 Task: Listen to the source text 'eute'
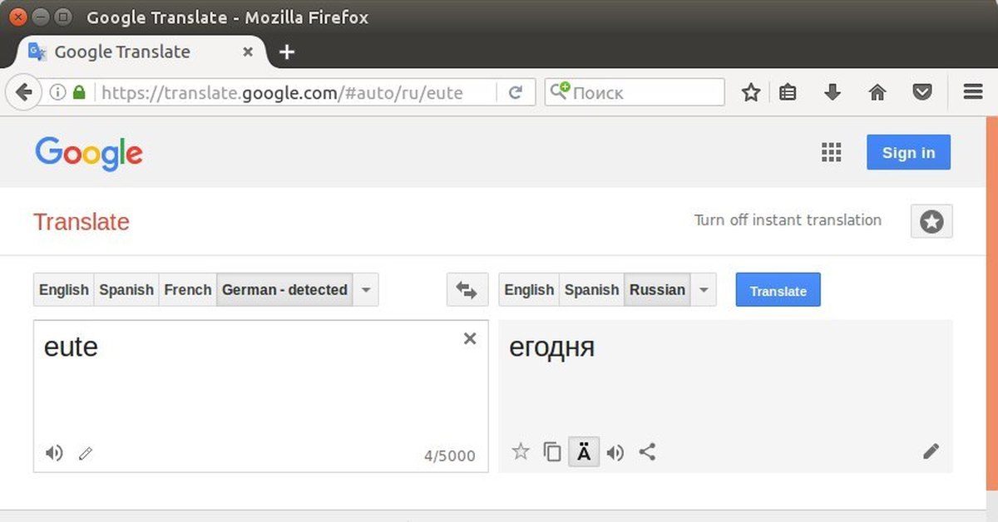(x=54, y=453)
